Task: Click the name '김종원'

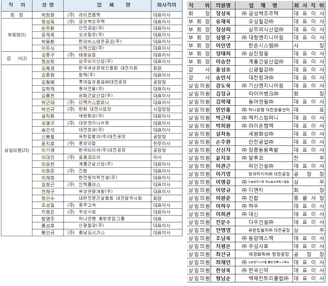Action: (48, 75)
